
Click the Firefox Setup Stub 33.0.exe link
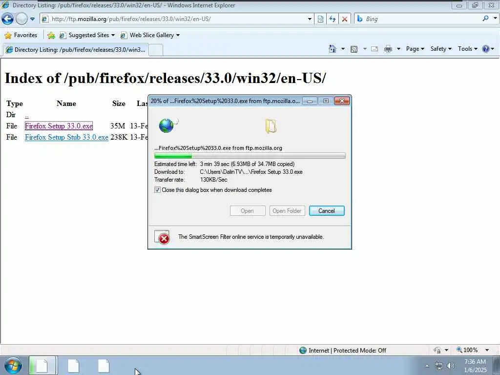click(66, 137)
